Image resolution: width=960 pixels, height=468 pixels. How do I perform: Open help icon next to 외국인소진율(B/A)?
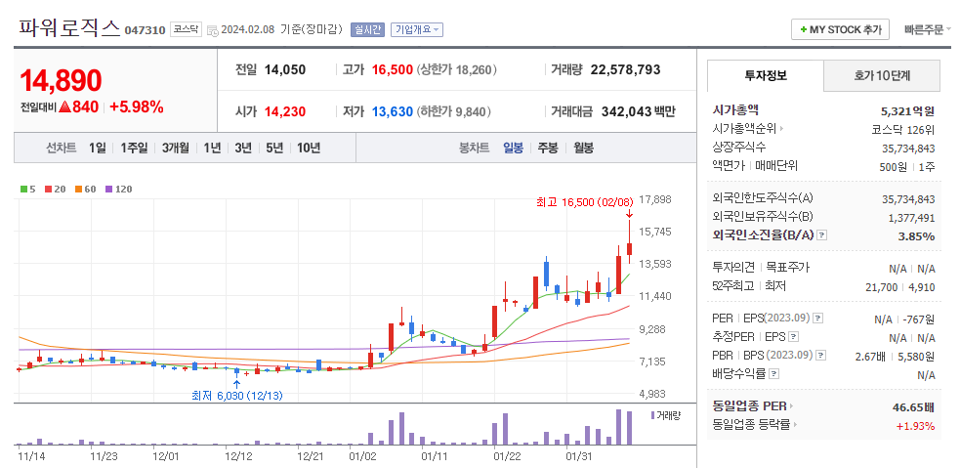(x=822, y=234)
